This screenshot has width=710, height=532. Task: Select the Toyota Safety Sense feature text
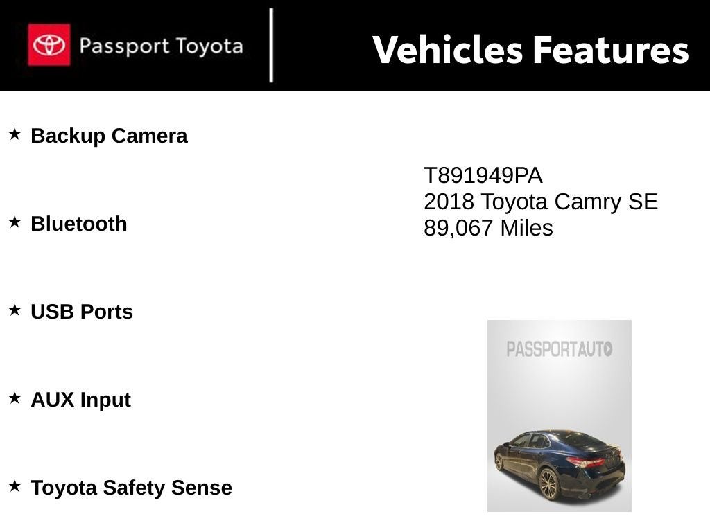[131, 488]
